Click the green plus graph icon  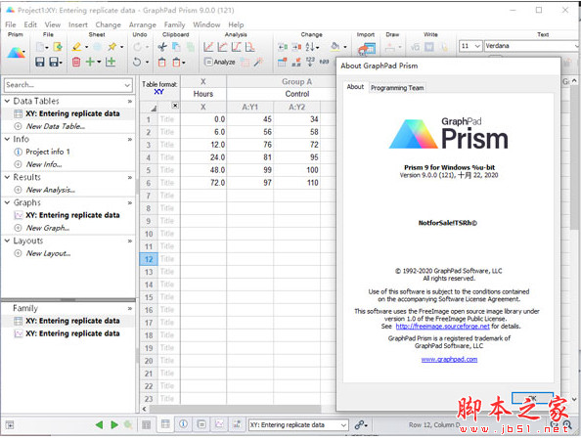pos(111,62)
